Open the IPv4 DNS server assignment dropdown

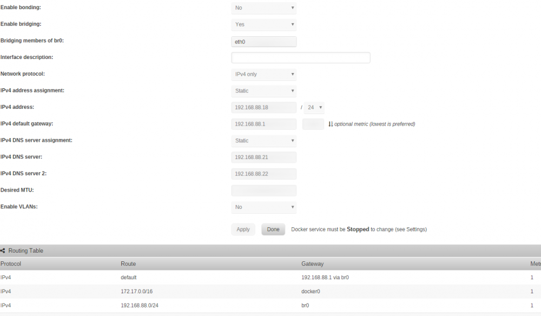263,140
